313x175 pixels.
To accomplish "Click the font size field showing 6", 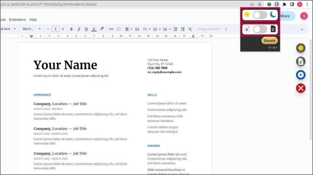I will [56, 29].
